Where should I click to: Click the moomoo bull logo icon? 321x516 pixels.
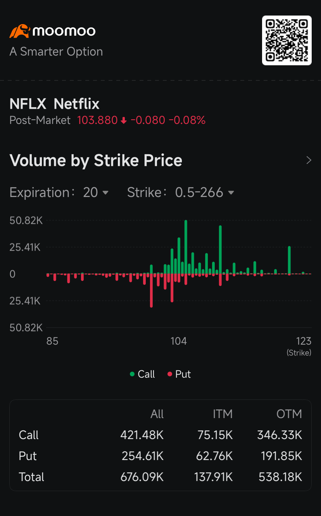click(19, 31)
